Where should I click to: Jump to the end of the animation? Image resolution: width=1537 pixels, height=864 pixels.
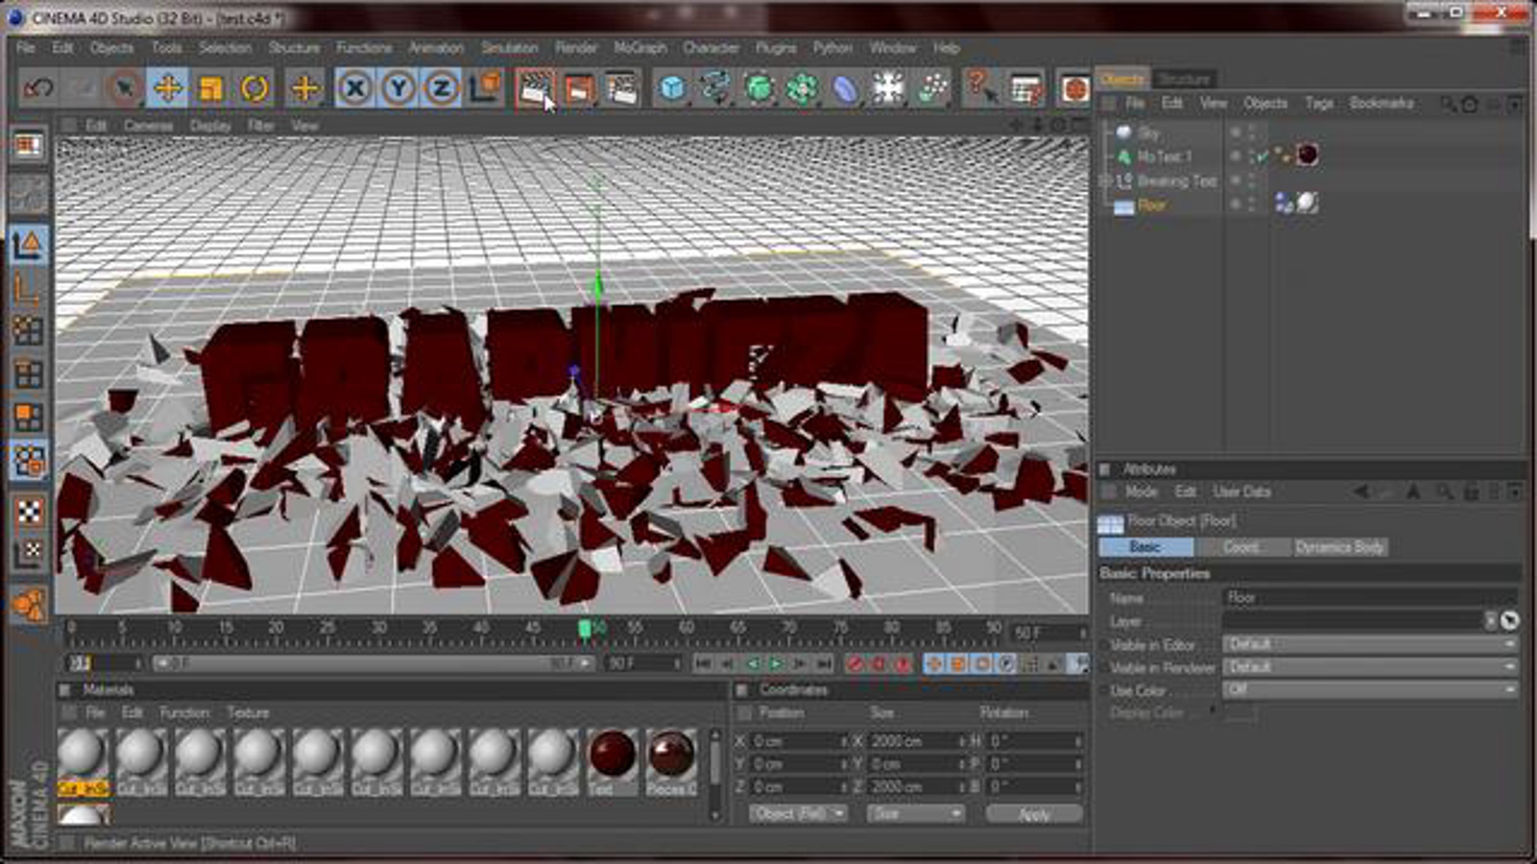coord(824,664)
